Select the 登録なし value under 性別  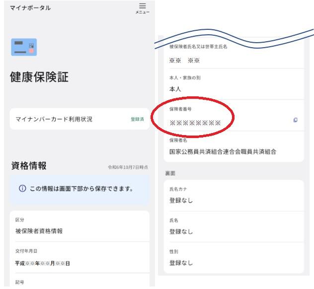click(x=181, y=263)
